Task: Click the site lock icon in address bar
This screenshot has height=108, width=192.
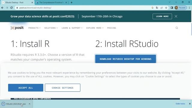Action: [x=17, y=8]
